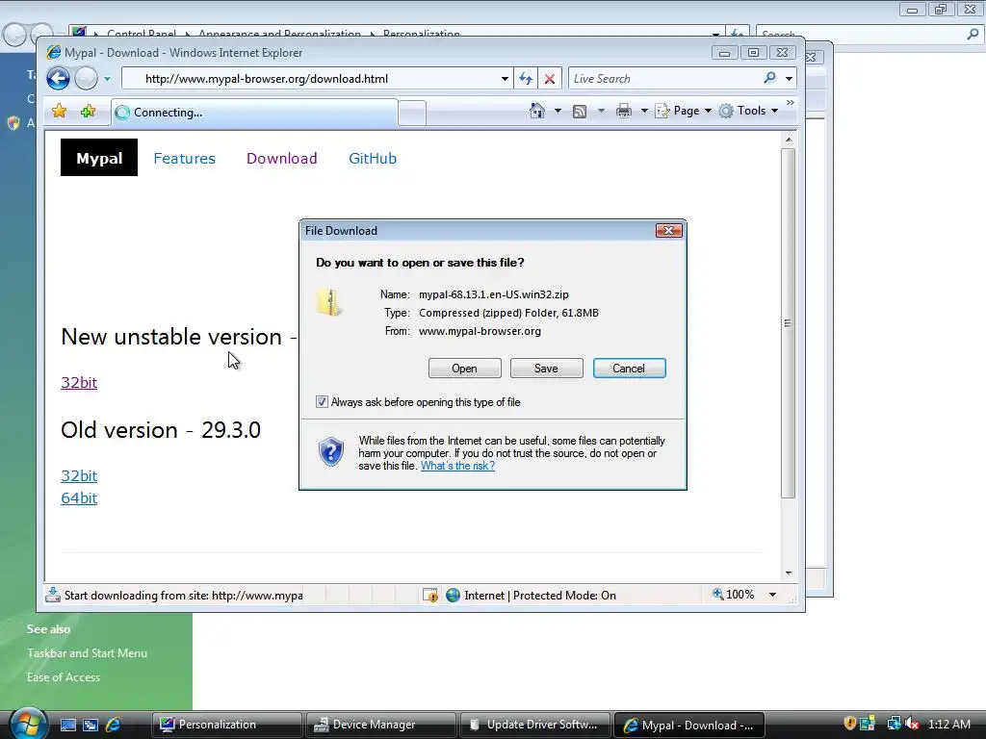The height and width of the screenshot is (739, 986).
Task: Click Open in the File Download dialog
Action: point(465,369)
